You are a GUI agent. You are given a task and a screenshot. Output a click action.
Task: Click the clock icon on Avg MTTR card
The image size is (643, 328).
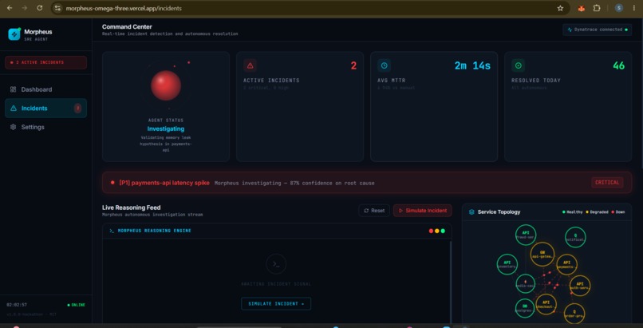coord(385,65)
